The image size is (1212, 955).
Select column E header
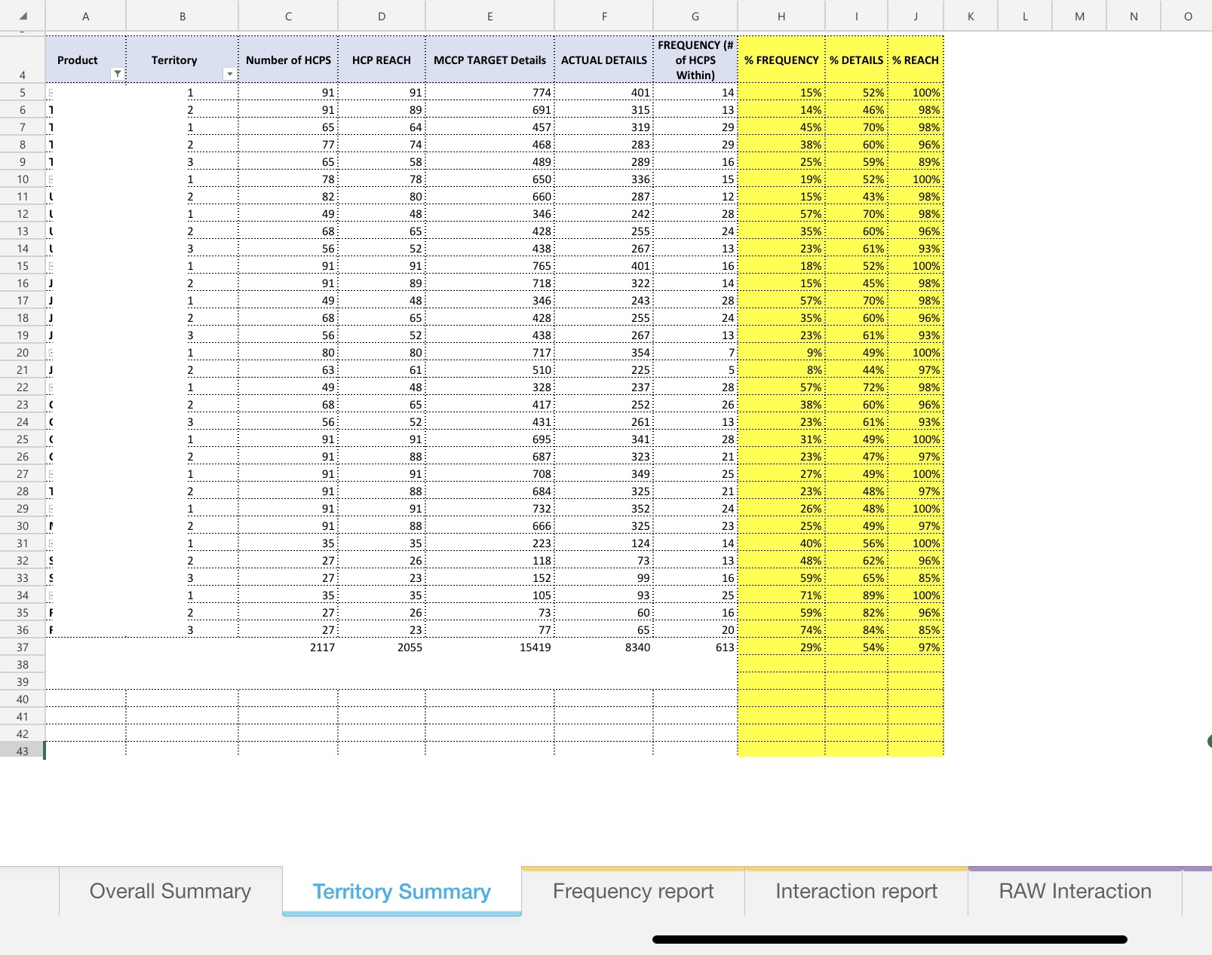pyautogui.click(x=490, y=16)
